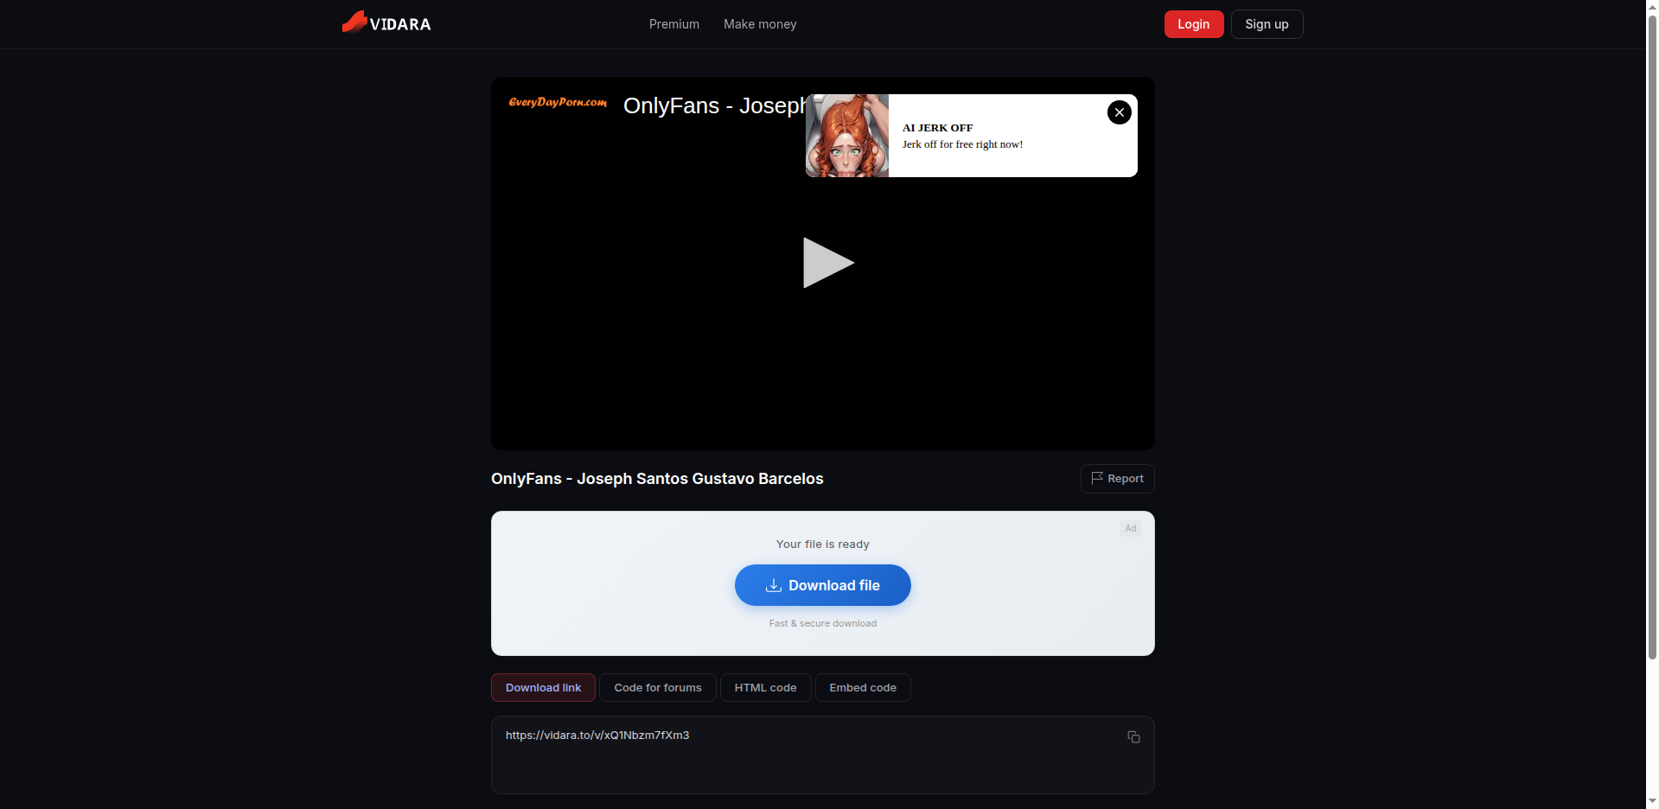Select the Download link tab

click(x=543, y=688)
